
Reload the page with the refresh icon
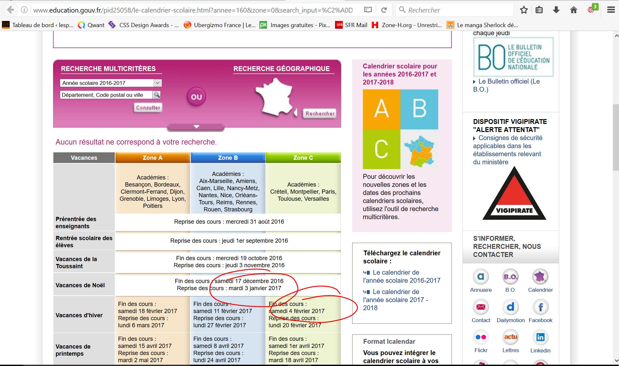click(384, 10)
